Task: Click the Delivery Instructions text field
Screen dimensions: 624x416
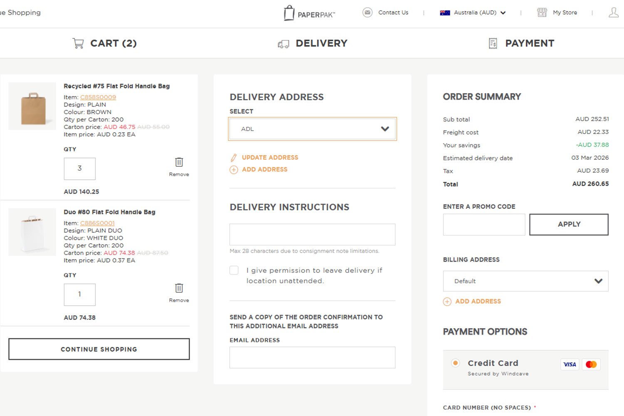Action: 312,235
